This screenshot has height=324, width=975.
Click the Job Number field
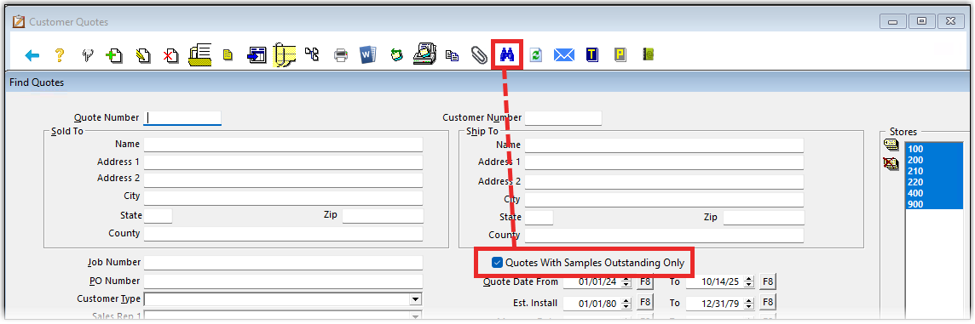pos(283,263)
